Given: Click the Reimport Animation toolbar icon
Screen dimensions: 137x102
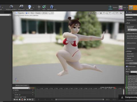Looking at the screenshot, I should (x=11, y=7).
